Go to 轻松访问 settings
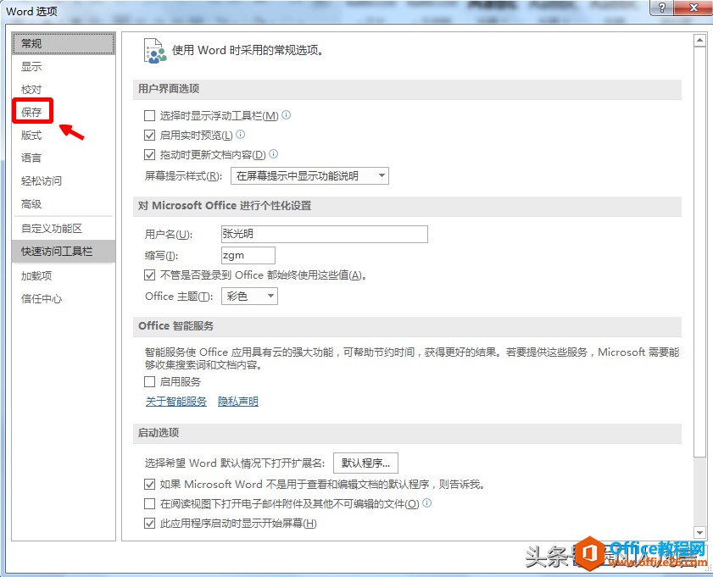This screenshot has height=577, width=713. point(64,180)
